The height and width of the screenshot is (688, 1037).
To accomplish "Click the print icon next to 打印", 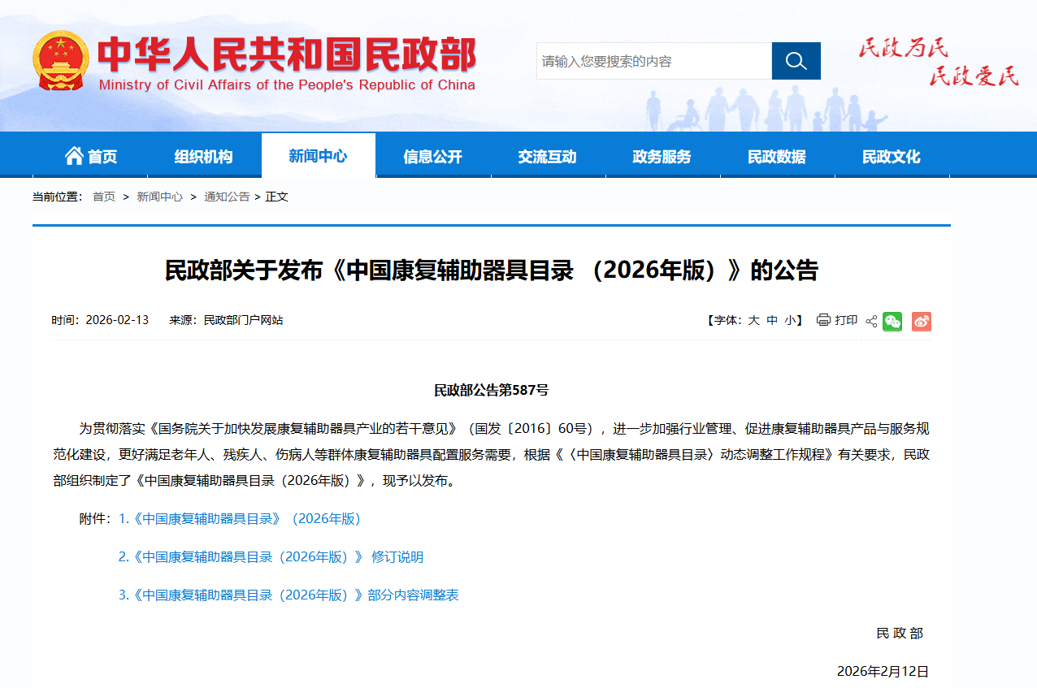I will 823,320.
